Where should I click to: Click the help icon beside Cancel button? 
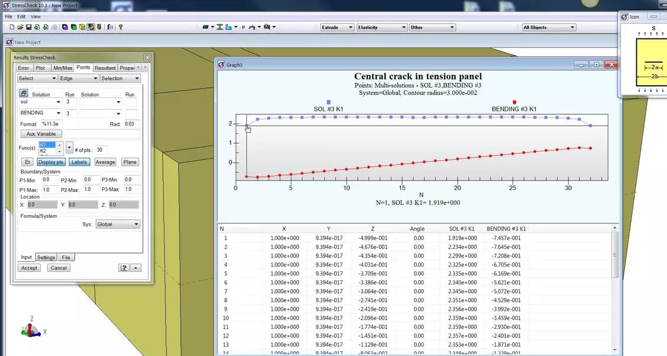click(124, 268)
